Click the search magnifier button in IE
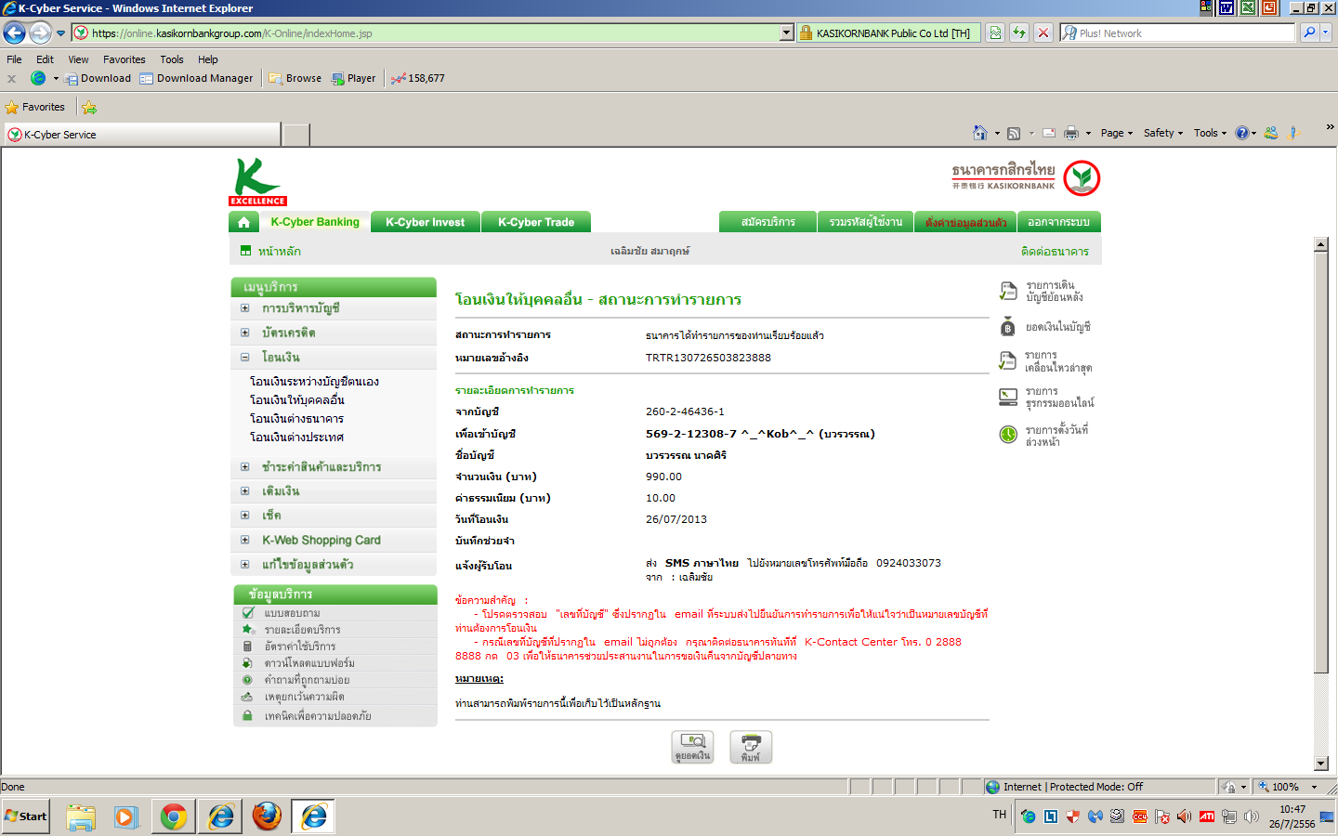The image size is (1338, 836). click(1309, 33)
